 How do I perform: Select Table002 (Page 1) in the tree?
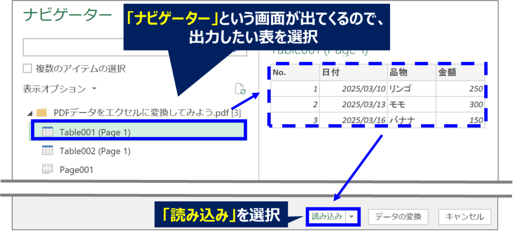(95, 151)
